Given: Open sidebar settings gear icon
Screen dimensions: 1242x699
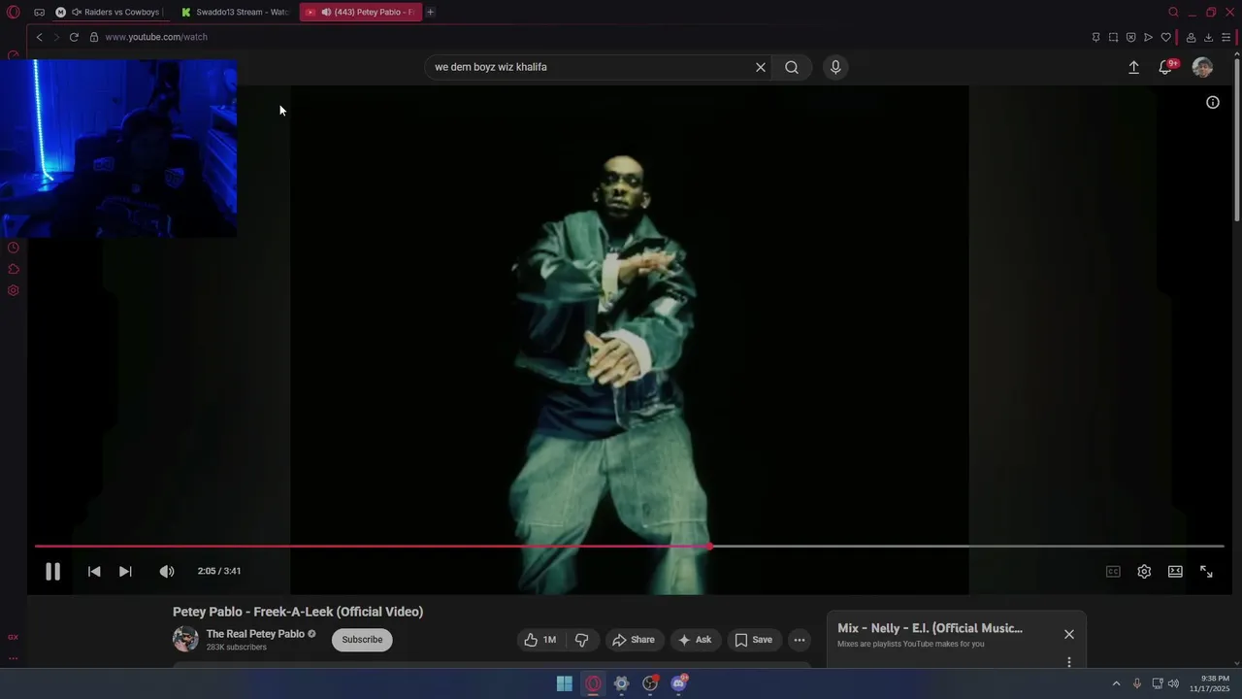Looking at the screenshot, I should (14, 290).
